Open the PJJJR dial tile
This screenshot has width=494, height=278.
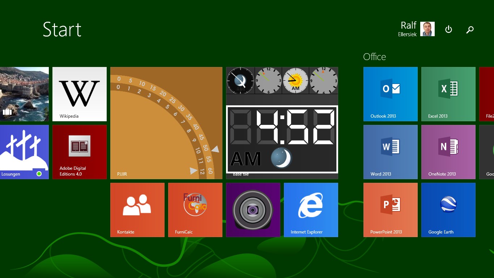[166, 123]
